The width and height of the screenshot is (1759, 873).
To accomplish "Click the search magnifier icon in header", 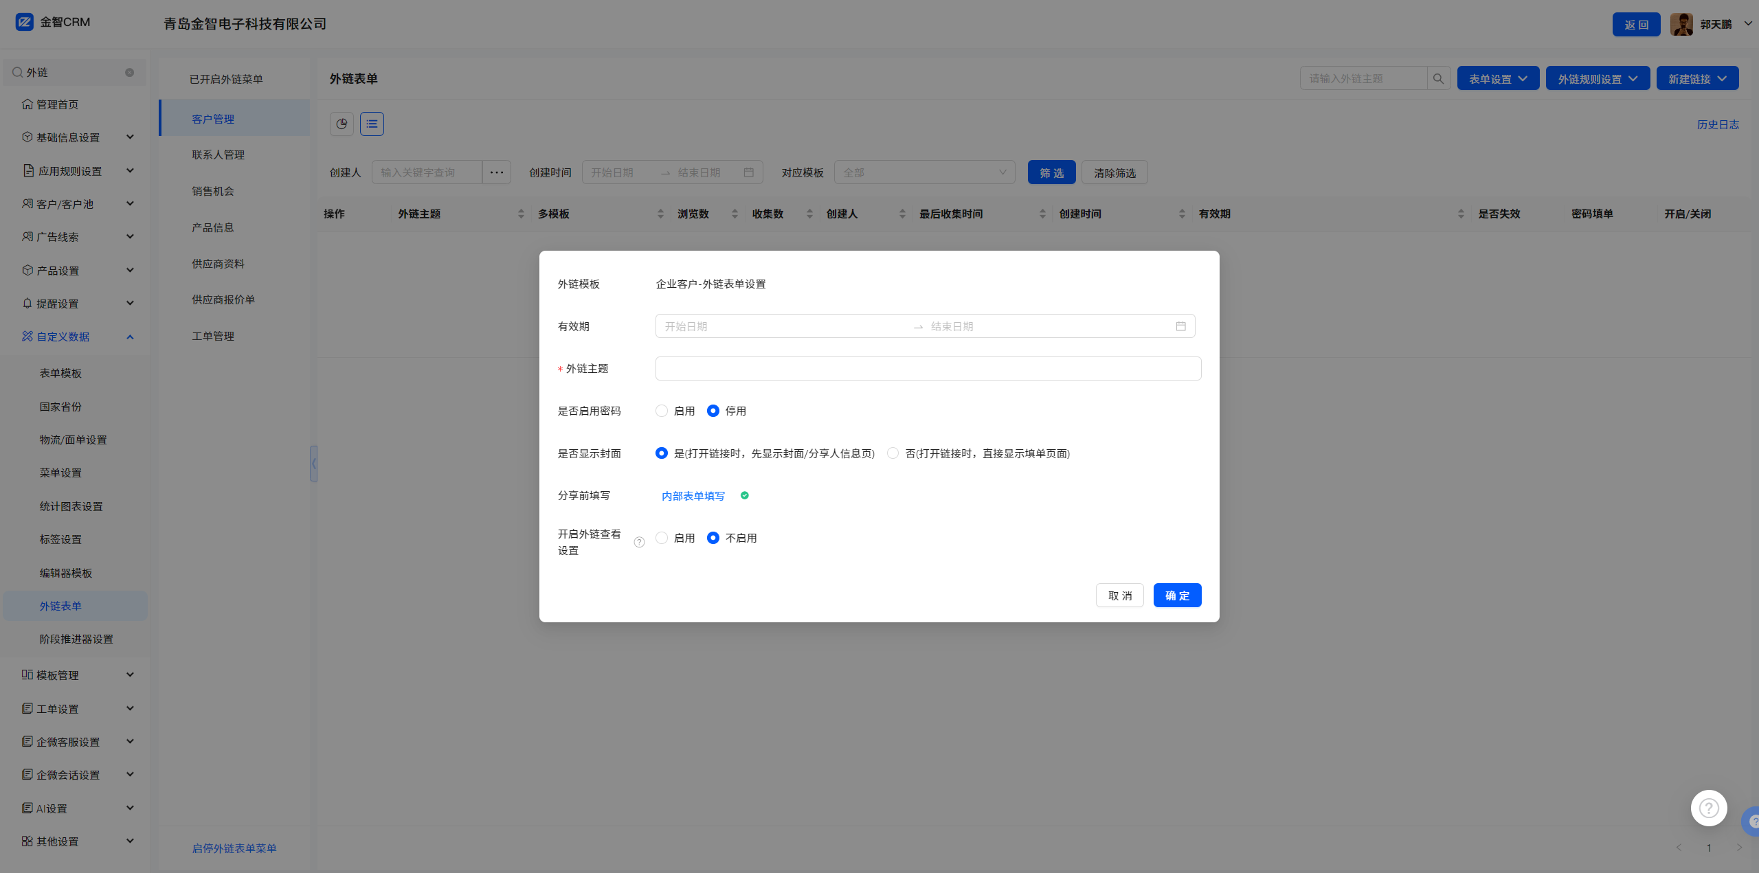I will pos(1438,79).
